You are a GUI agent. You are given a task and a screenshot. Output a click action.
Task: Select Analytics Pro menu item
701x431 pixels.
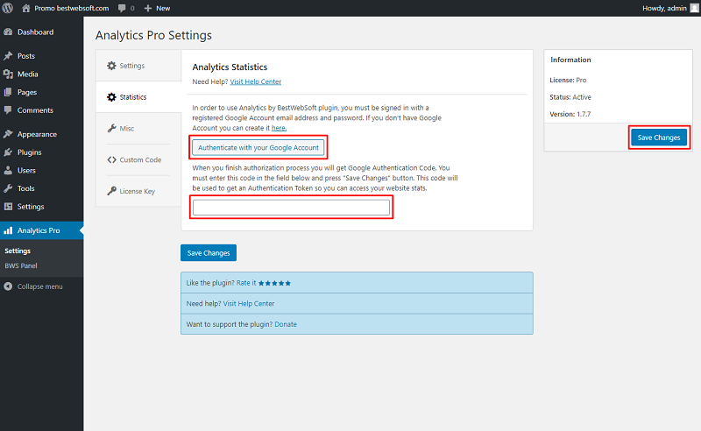tap(41, 230)
